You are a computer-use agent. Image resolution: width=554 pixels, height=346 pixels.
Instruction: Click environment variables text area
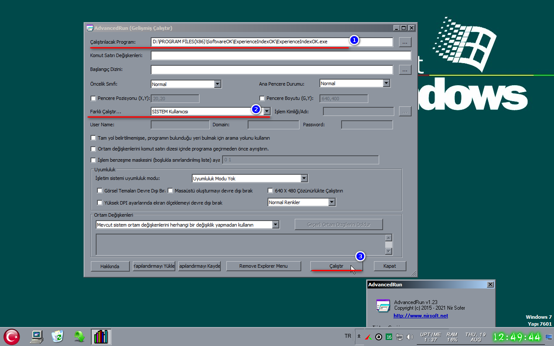[240, 244]
